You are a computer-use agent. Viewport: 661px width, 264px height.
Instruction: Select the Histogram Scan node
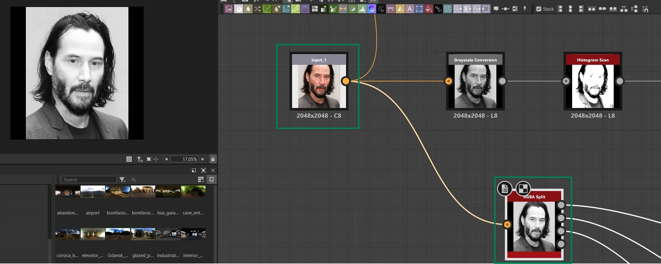(593, 81)
